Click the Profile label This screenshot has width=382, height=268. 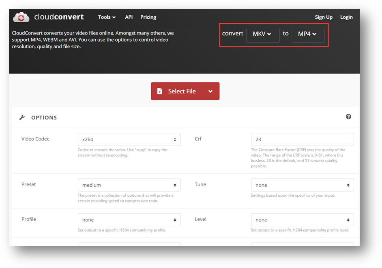(29, 219)
